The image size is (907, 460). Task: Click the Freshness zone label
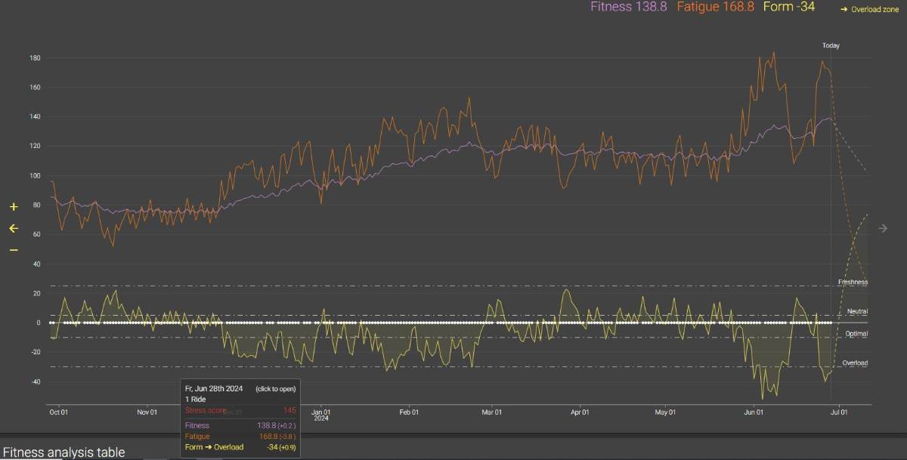coord(853,282)
